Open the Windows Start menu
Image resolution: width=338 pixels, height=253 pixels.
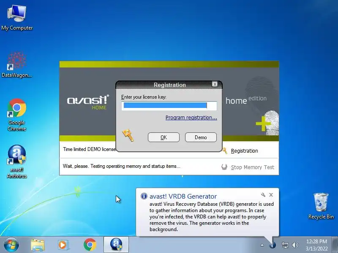click(x=11, y=245)
